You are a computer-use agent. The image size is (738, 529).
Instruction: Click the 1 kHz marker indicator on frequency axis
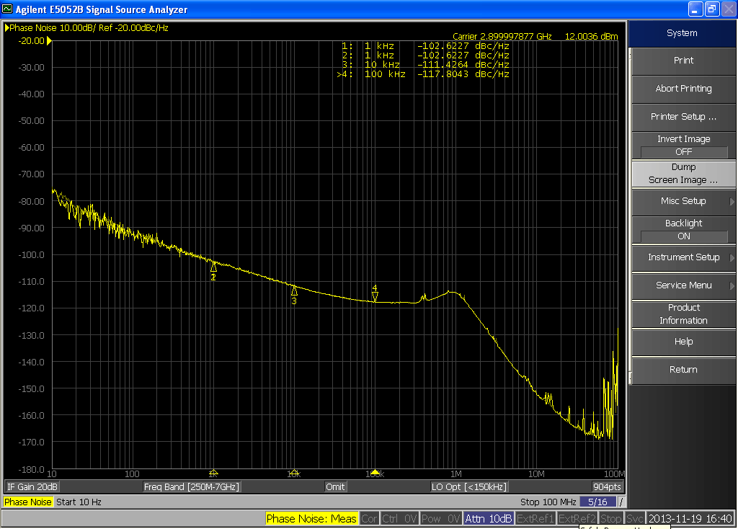coord(213,472)
